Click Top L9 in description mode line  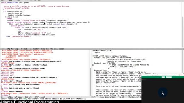click(x=121, y=97)
